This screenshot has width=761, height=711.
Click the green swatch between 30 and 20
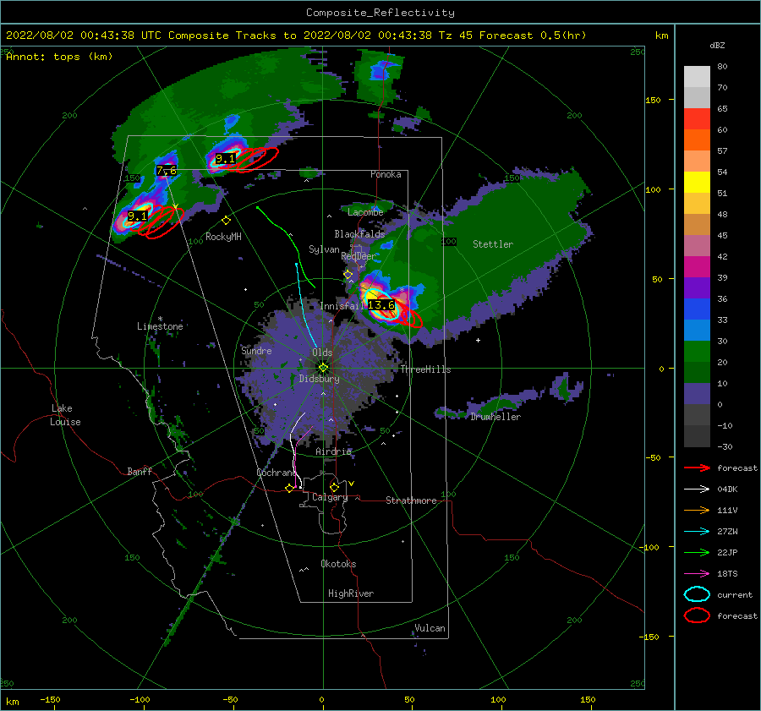tap(697, 351)
